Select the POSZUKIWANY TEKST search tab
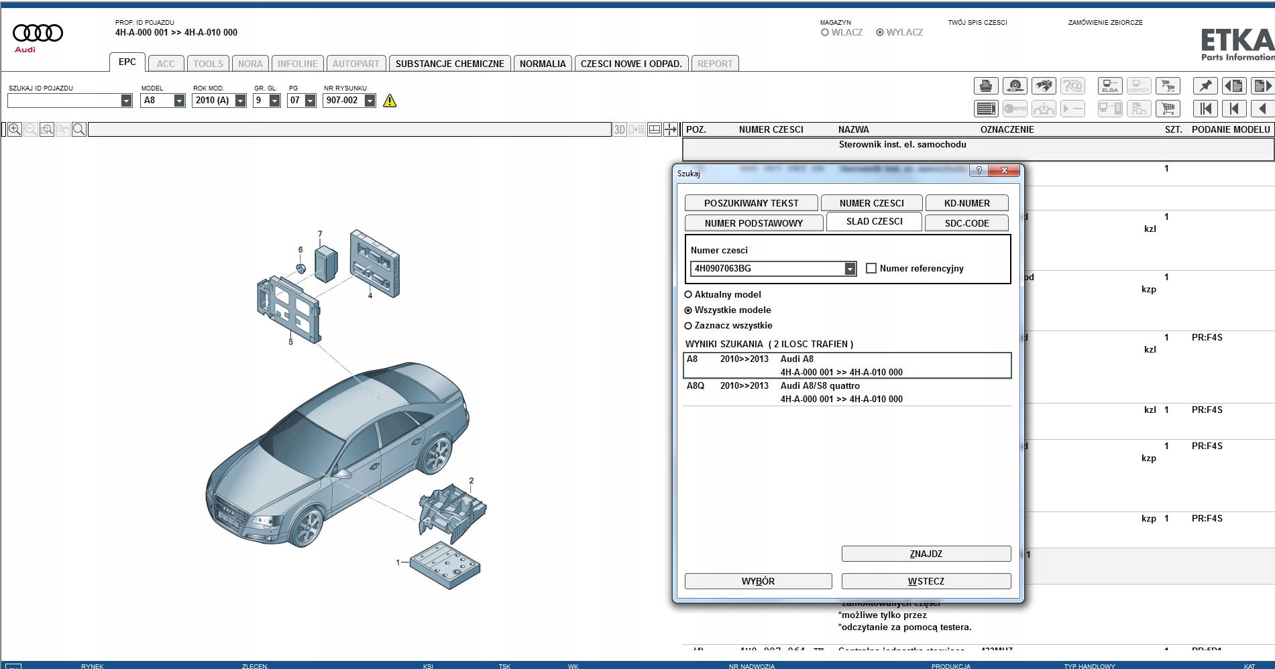 pos(751,203)
